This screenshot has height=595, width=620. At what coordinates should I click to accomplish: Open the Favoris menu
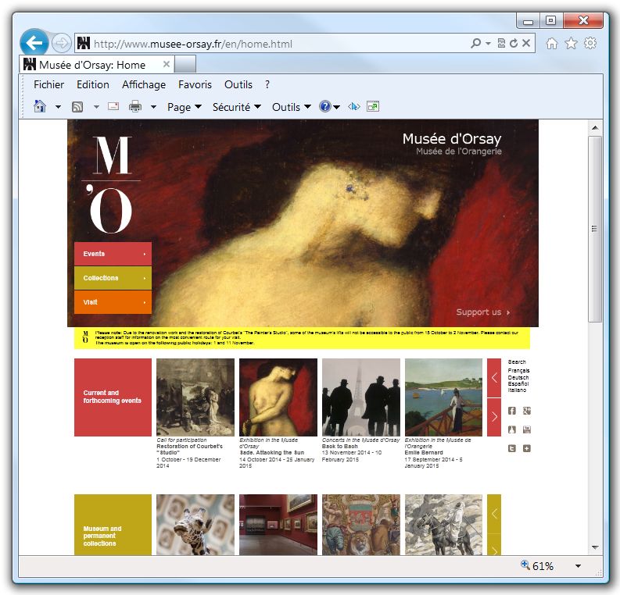195,84
